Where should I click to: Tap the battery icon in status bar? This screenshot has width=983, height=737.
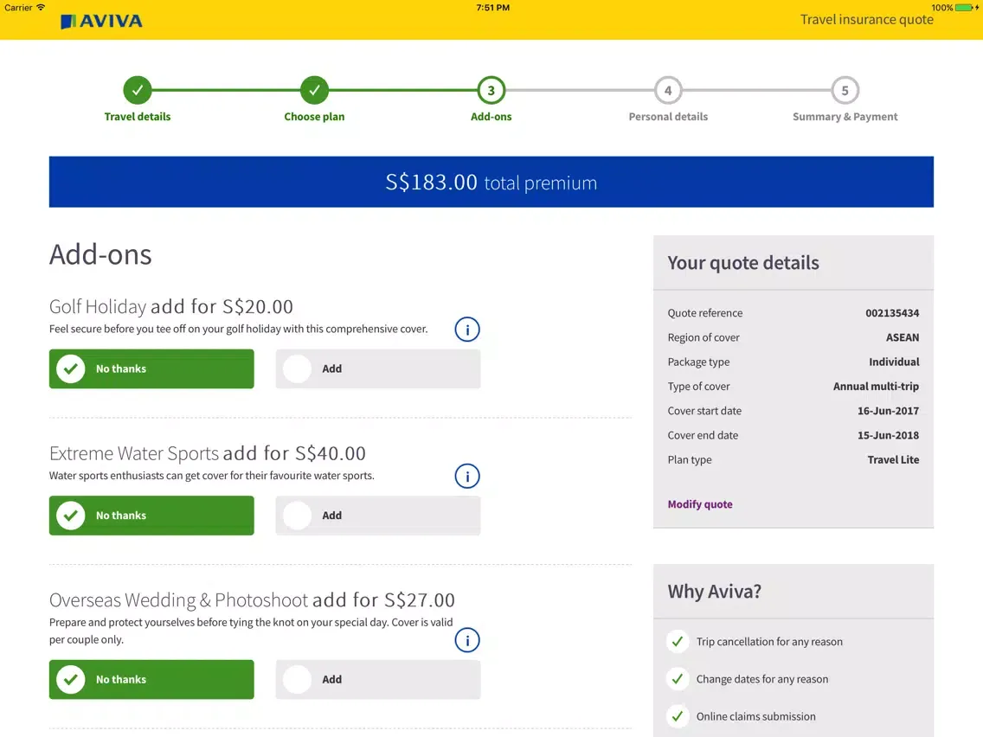point(966,8)
